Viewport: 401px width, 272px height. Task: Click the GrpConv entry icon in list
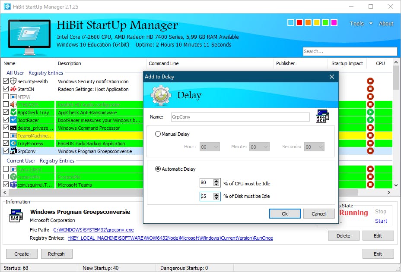click(x=13, y=151)
